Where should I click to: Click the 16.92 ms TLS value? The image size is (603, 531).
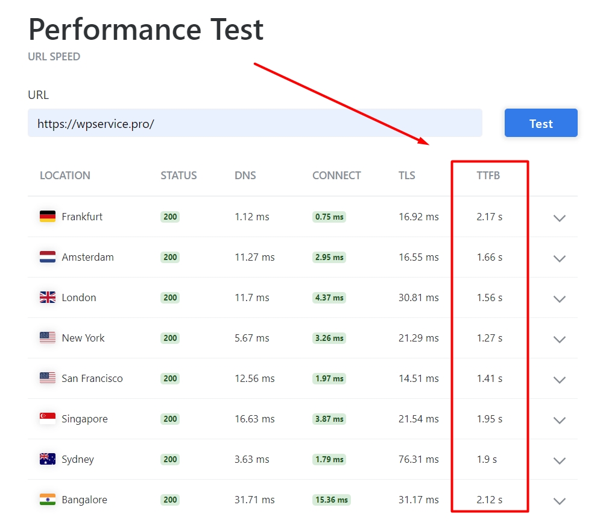point(418,217)
